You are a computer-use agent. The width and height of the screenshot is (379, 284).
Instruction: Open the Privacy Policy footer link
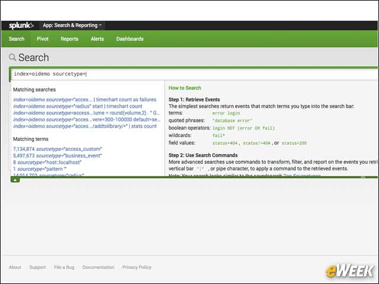click(137, 267)
